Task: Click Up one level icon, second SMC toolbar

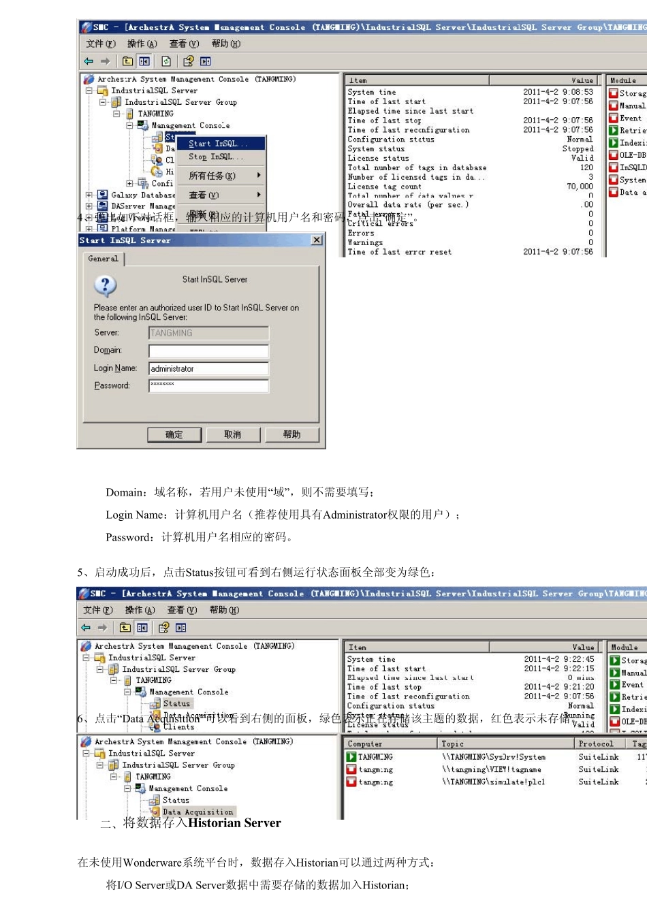Action: (125, 628)
